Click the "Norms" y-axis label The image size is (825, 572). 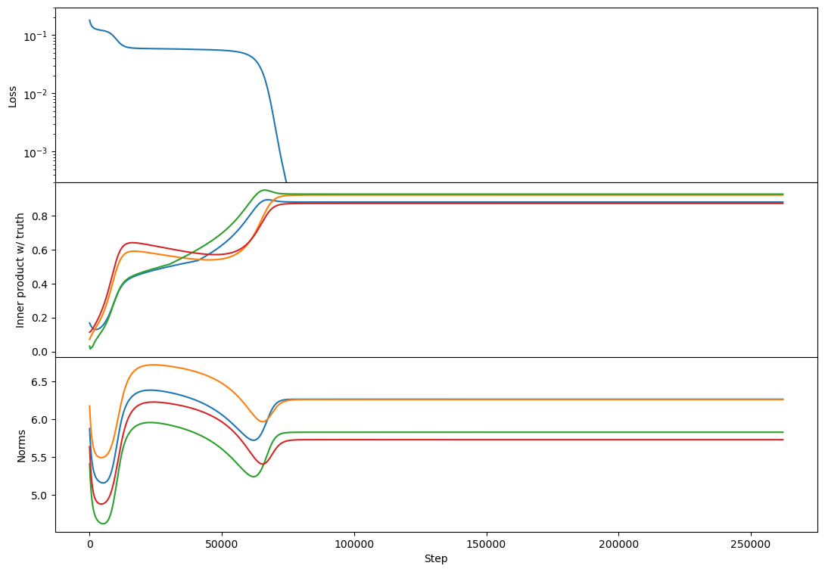(21, 445)
